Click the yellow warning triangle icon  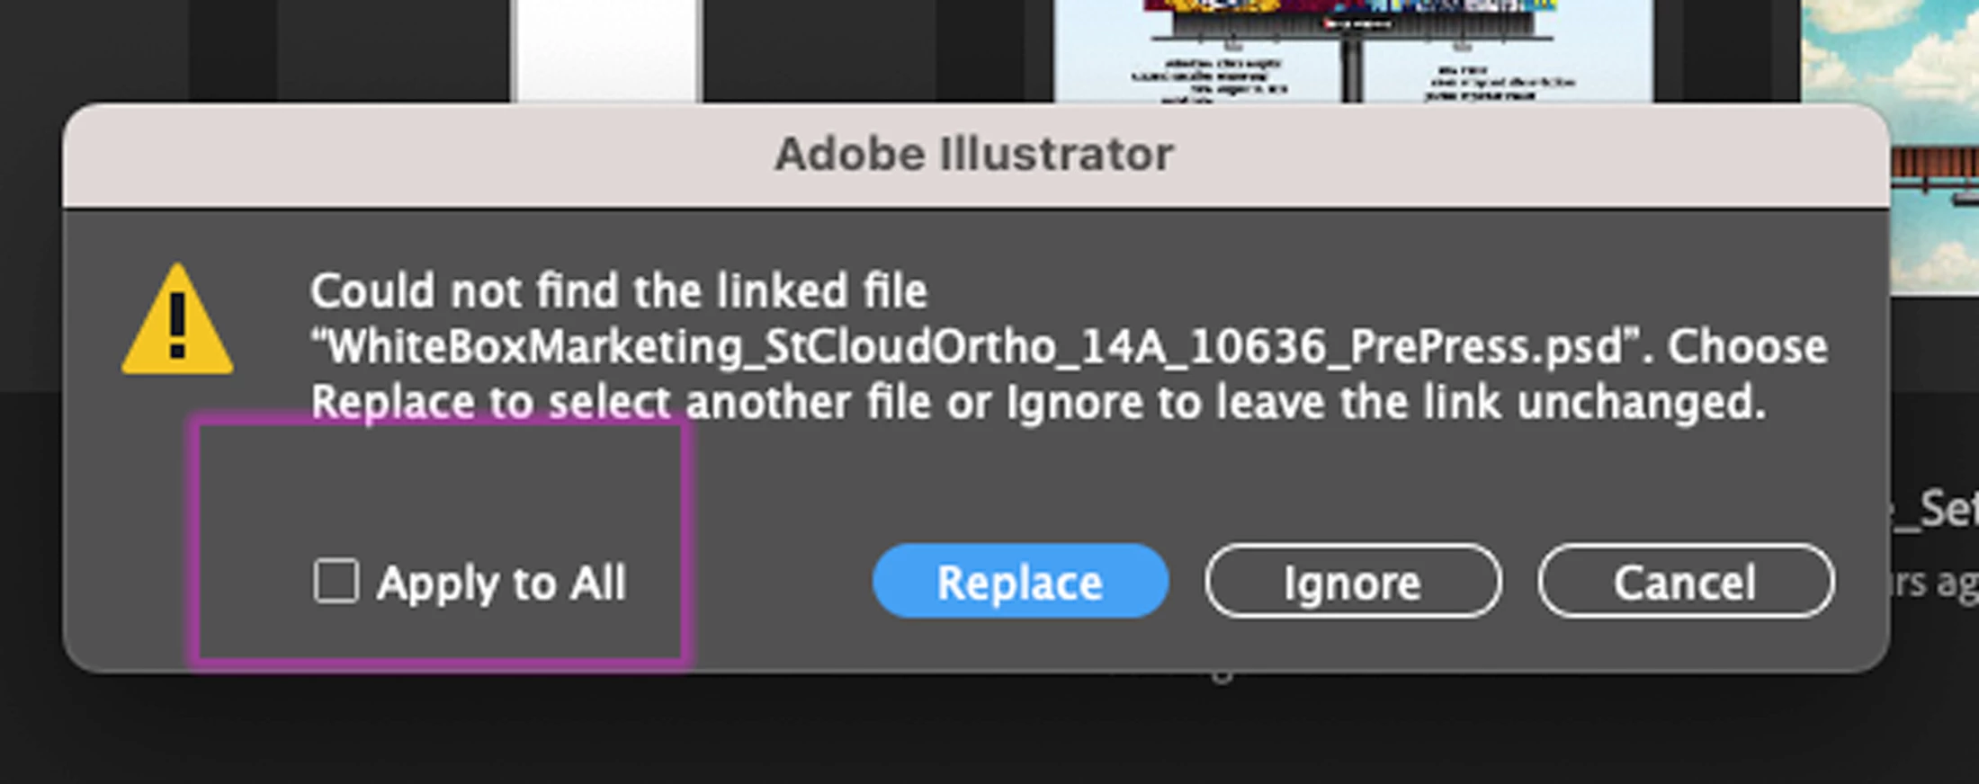pyautogui.click(x=177, y=319)
